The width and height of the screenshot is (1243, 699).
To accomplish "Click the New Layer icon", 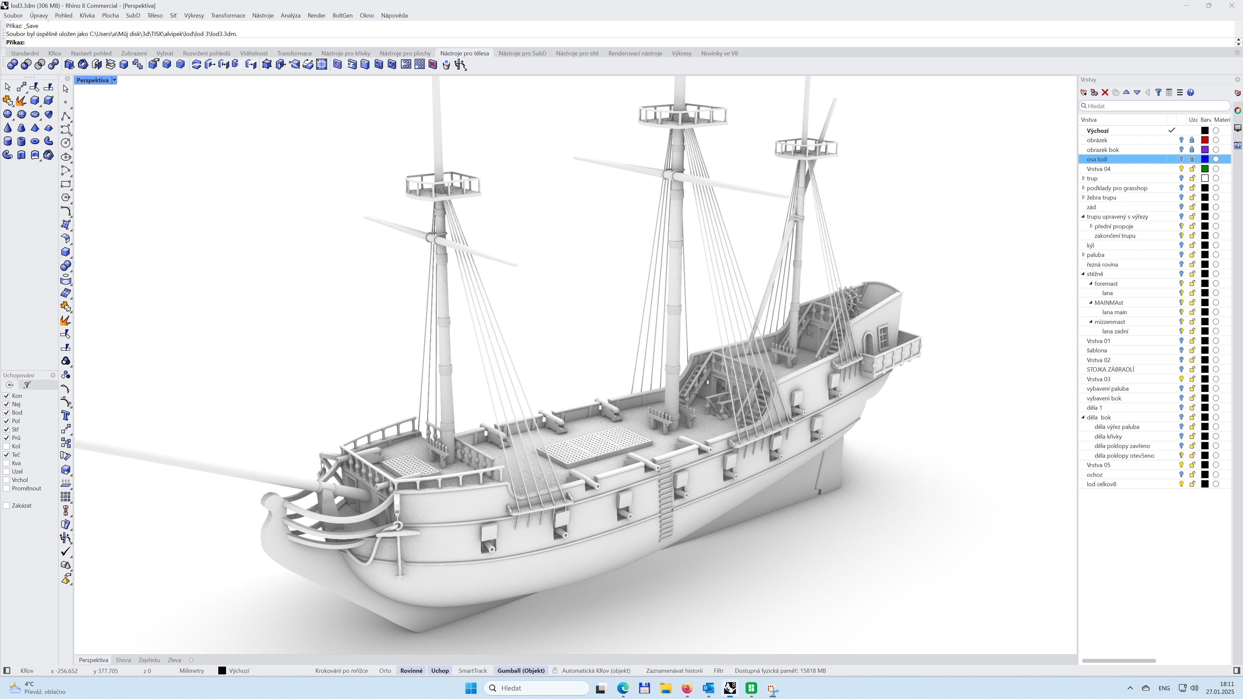I will click(x=1084, y=93).
